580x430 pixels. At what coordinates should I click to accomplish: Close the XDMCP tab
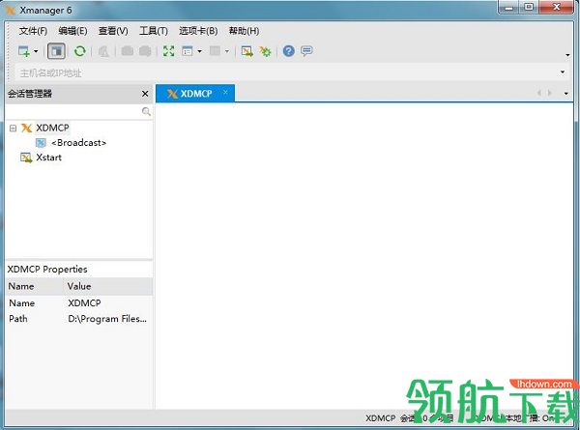225,93
